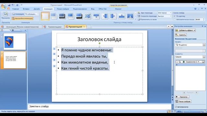This screenshot has height=116, width=207.
Task: Open the Формат ribbon tab
Action: pyautogui.click(x=118, y=9)
